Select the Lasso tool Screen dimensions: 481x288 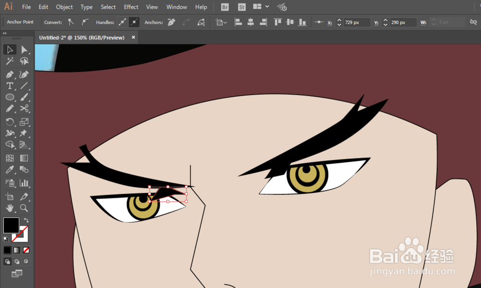pos(24,61)
